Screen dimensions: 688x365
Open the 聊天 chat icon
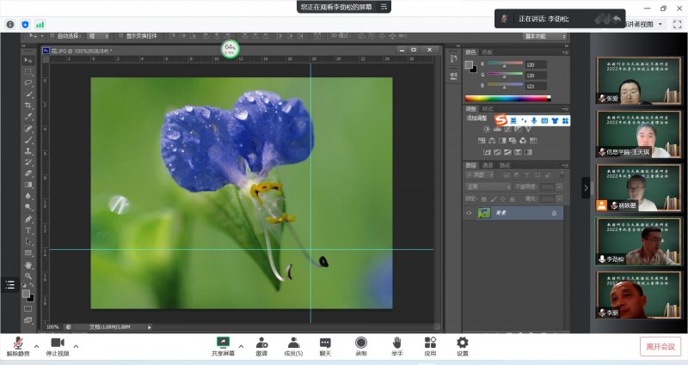[x=325, y=343]
